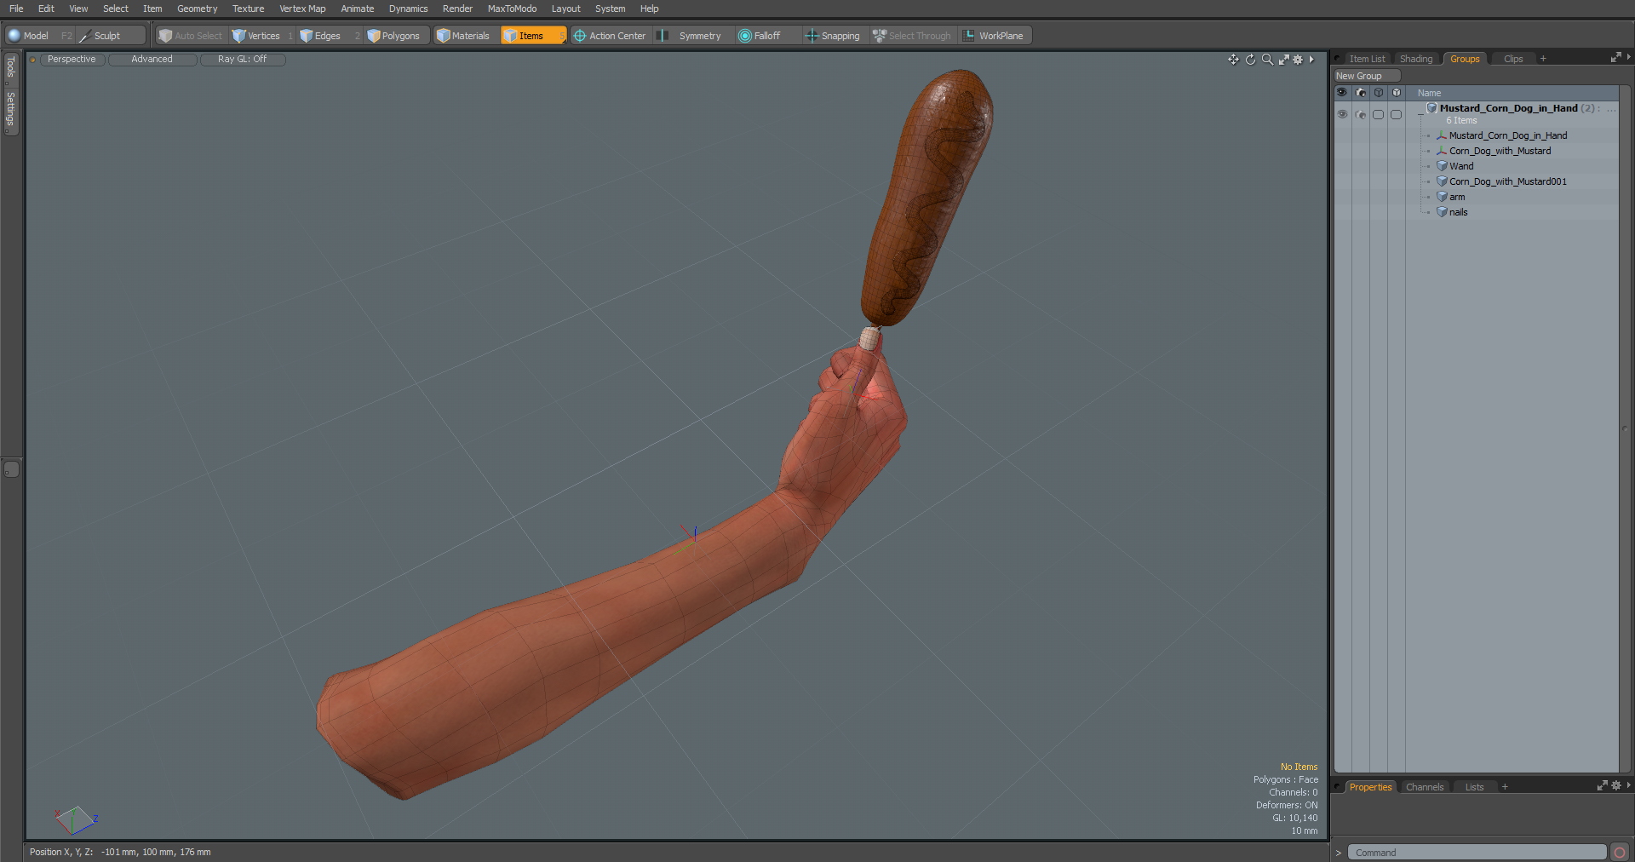Click the camera render column header

(x=1361, y=93)
